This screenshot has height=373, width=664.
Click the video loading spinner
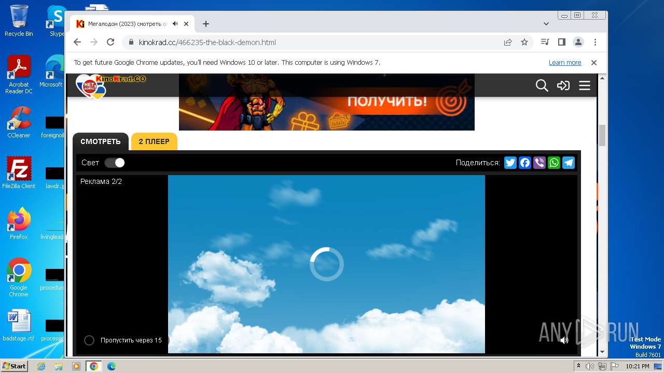[x=327, y=264]
